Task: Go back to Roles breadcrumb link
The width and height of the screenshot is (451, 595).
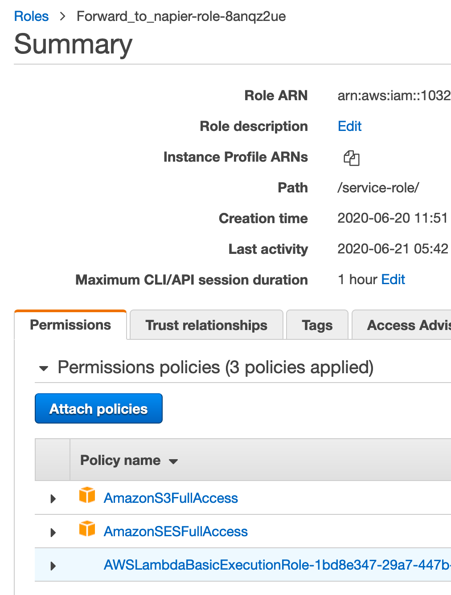Action: [x=31, y=16]
